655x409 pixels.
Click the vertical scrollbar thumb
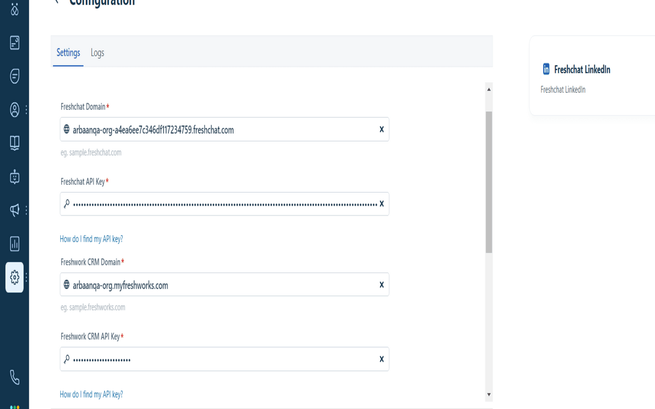(x=489, y=182)
